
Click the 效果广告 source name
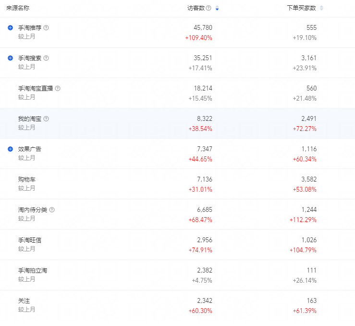click(x=30, y=149)
